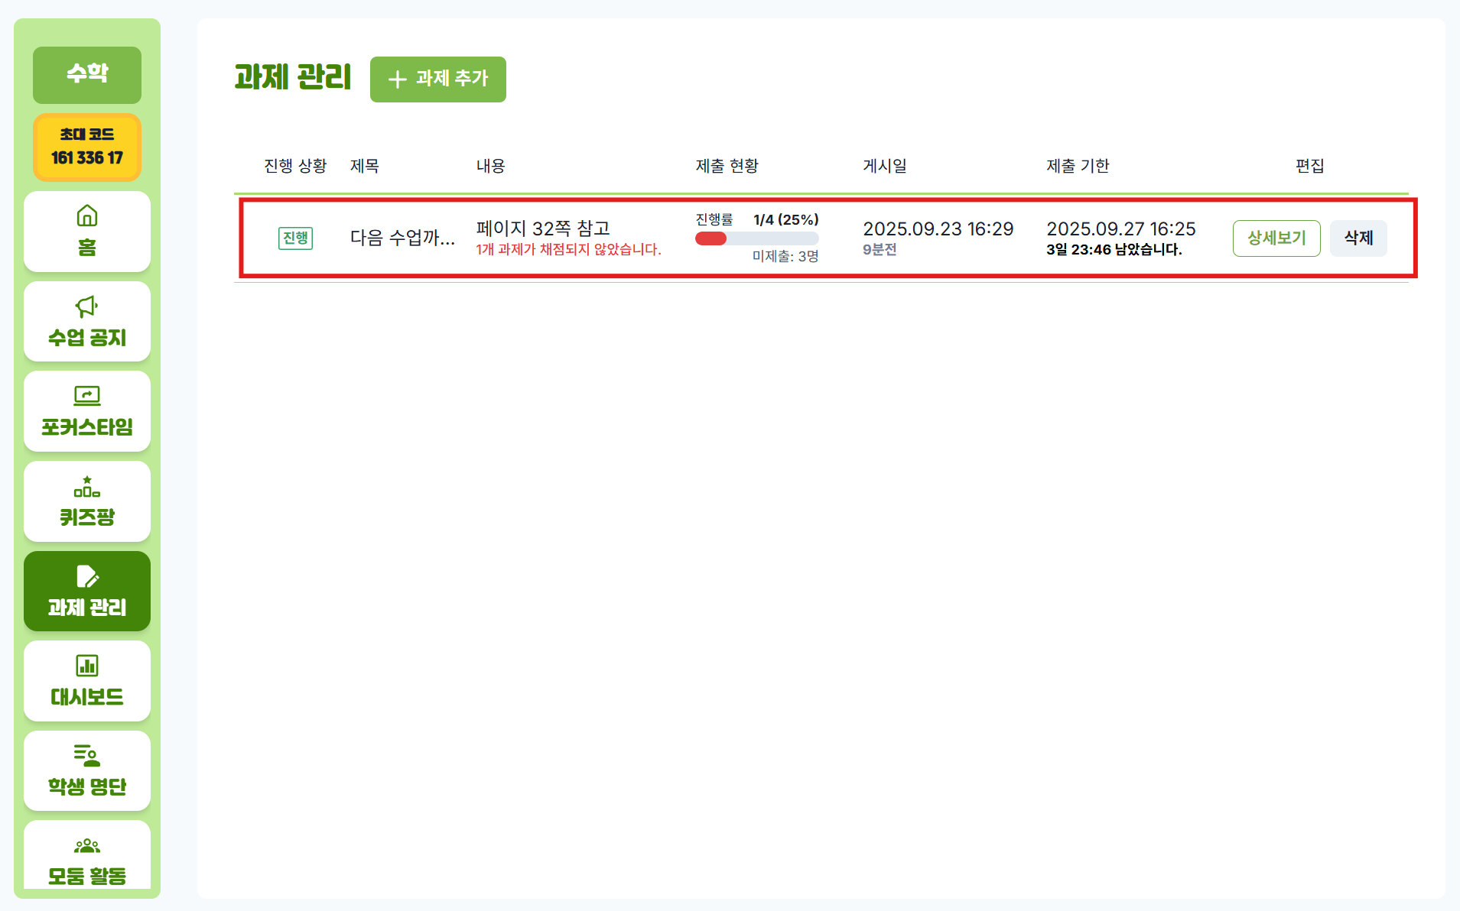Click the student roster list icon
Viewport: 1460px width, 911px height.
tap(87, 755)
